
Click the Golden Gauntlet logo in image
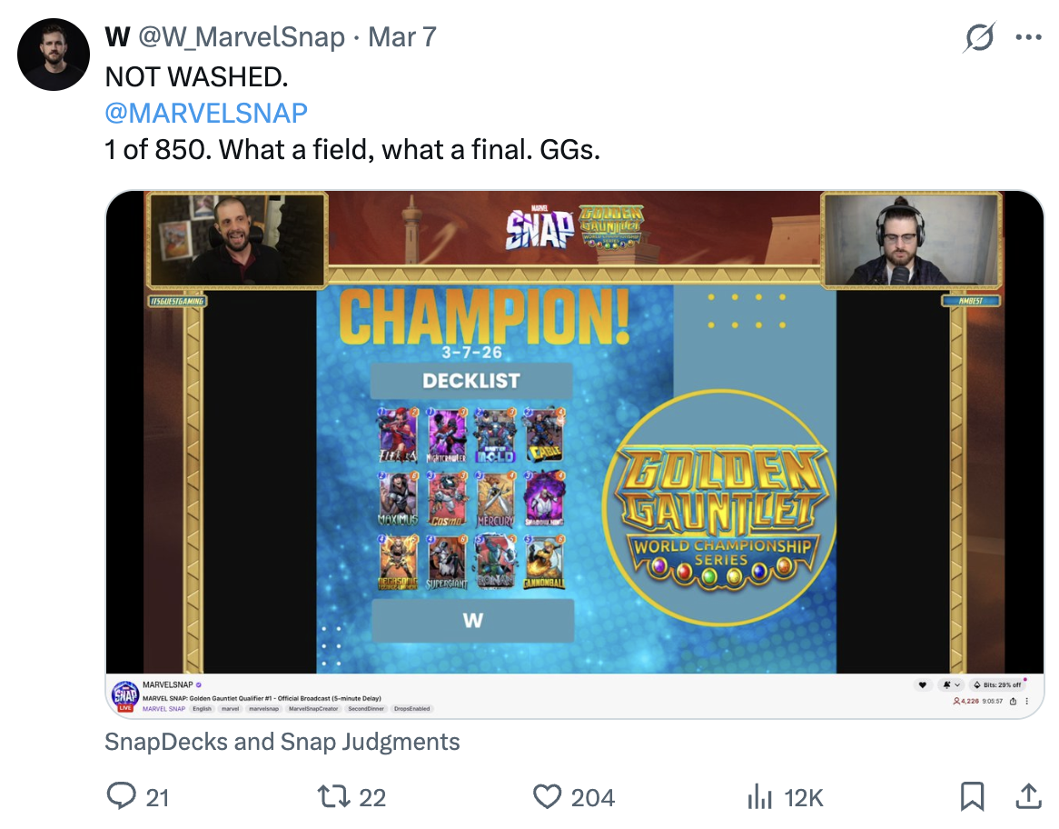coord(721,507)
